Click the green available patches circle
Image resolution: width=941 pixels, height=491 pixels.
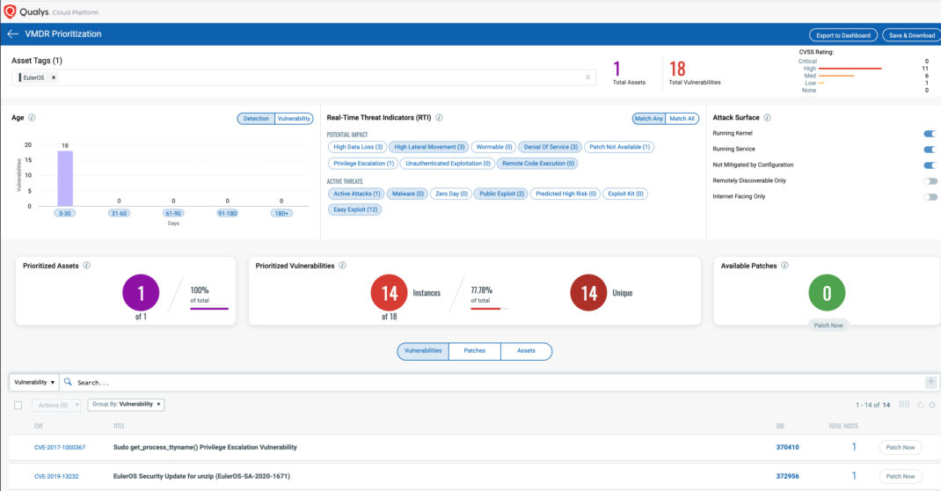coord(827,292)
